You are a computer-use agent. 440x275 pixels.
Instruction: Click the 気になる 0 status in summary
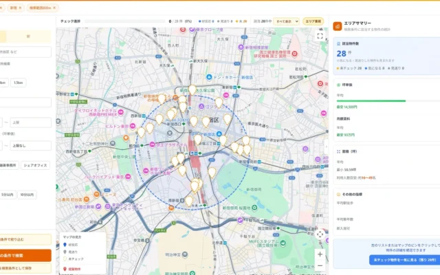pyautogui.click(x=375, y=68)
